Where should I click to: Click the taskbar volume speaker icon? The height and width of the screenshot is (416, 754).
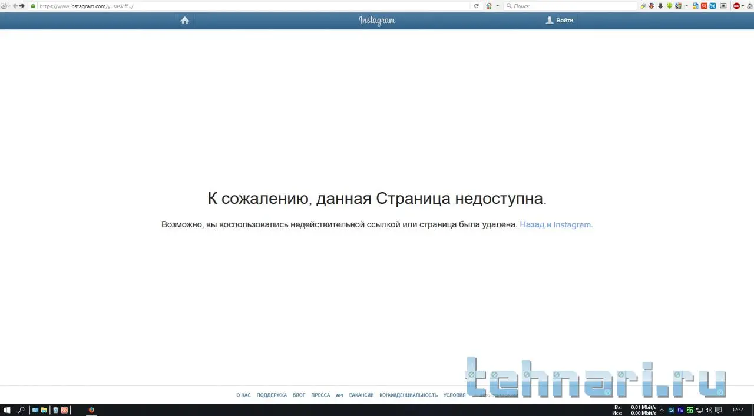[709, 410]
